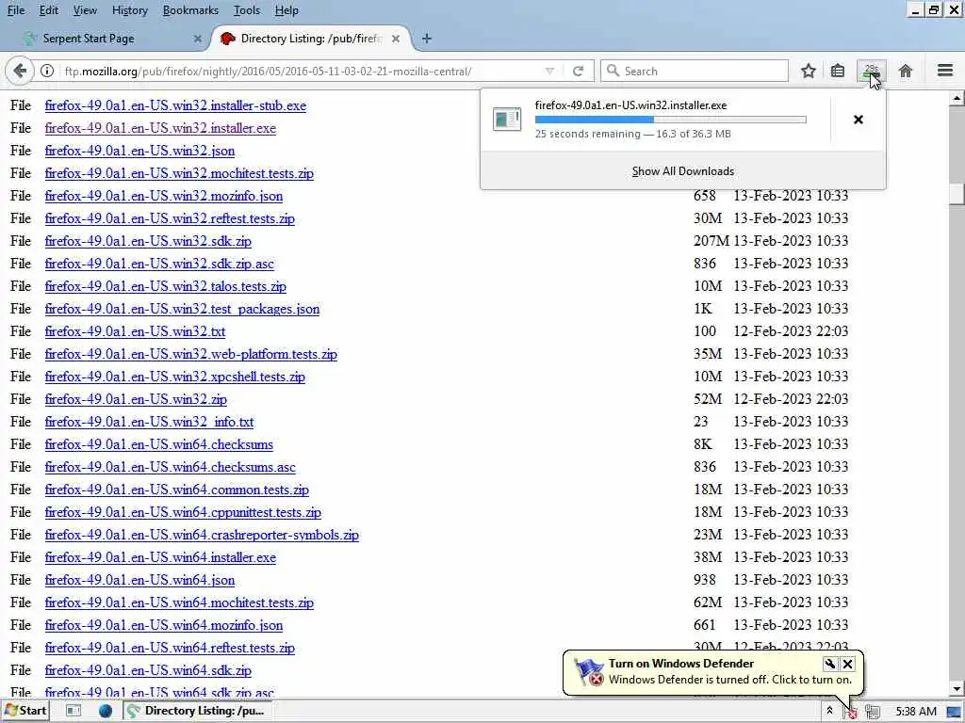Open the File menu
965x723 pixels.
click(15, 10)
